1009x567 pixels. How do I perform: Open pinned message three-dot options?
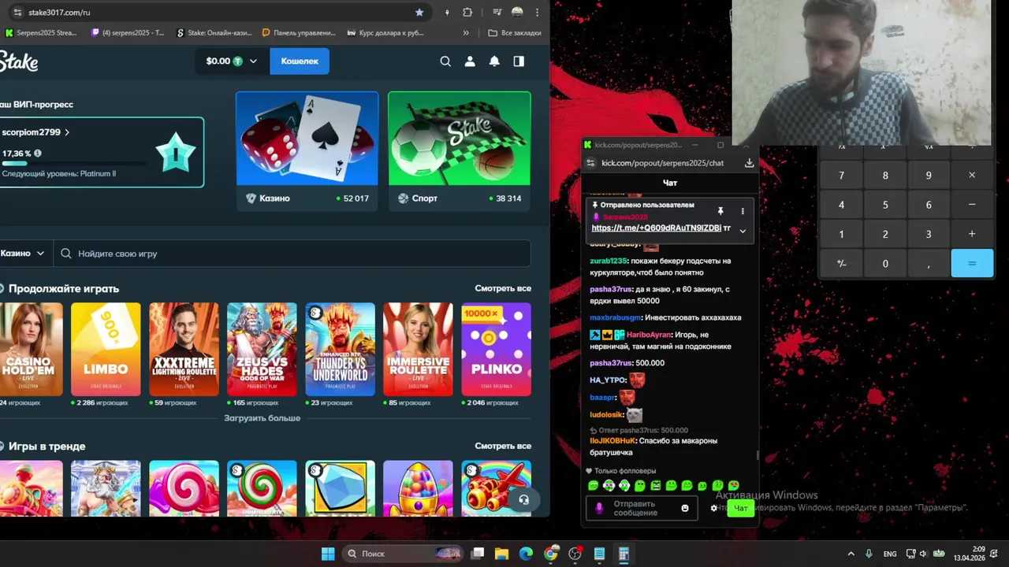point(742,211)
